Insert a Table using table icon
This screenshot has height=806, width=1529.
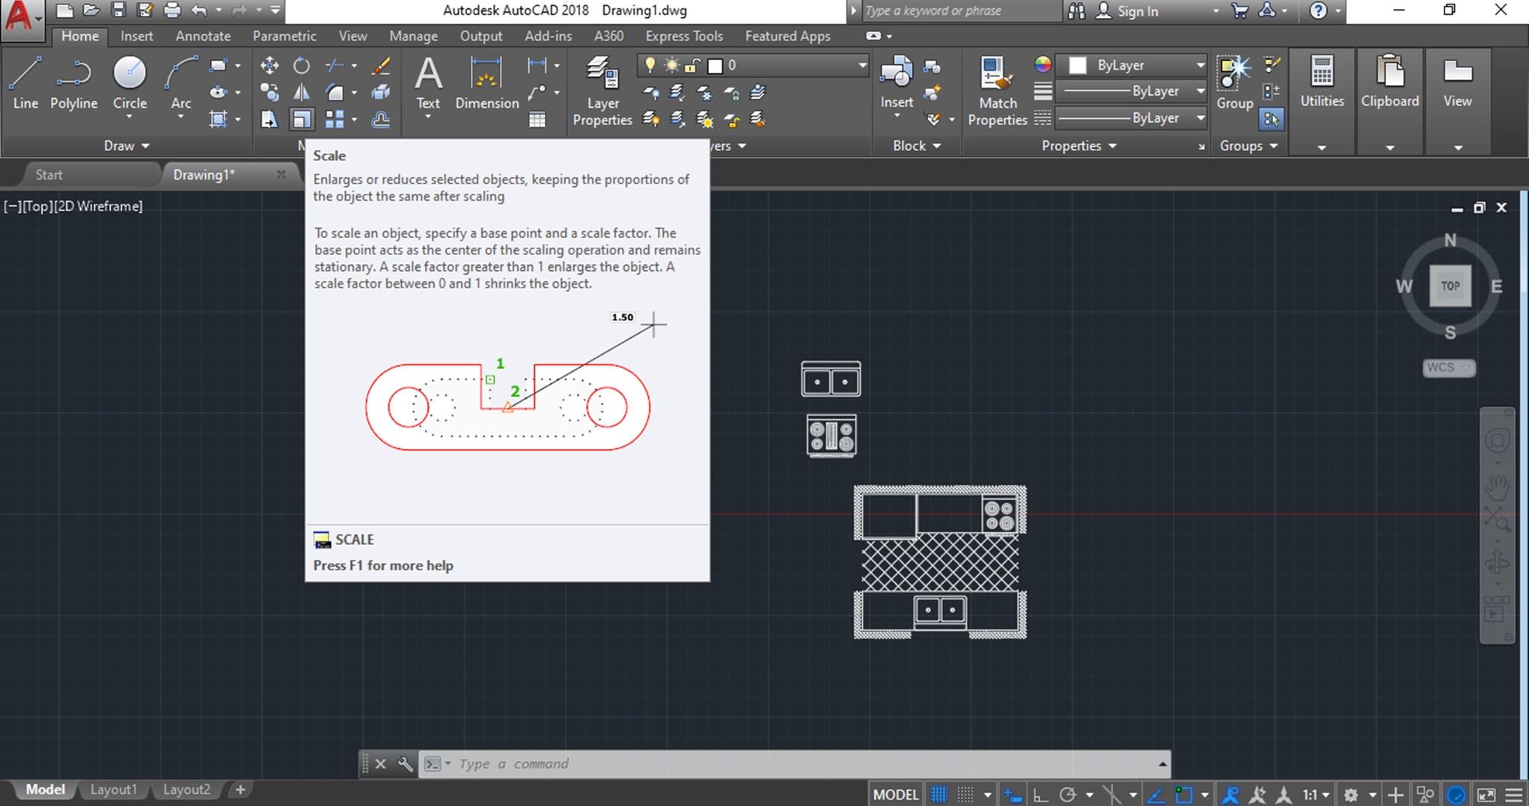click(x=537, y=120)
